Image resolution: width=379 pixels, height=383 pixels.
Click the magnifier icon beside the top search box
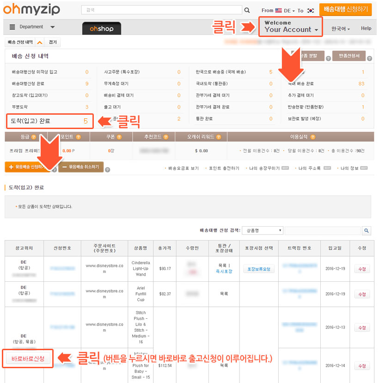pyautogui.click(x=247, y=10)
